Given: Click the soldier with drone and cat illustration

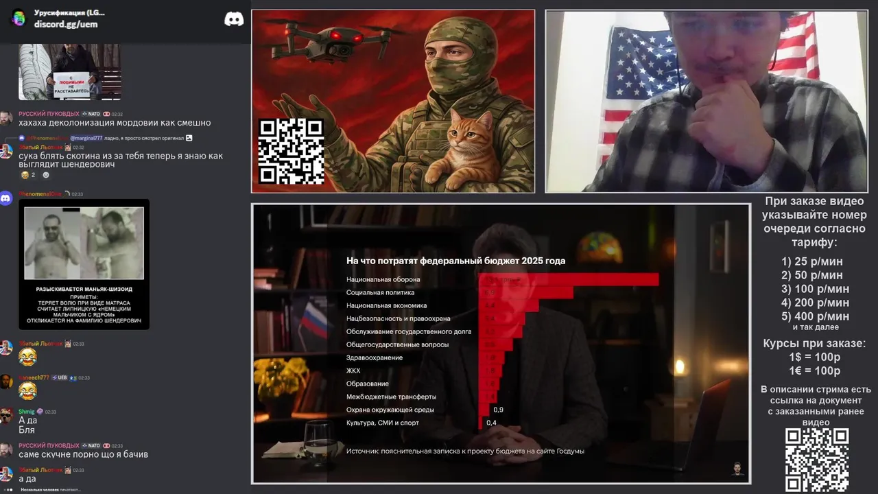Looking at the screenshot, I should point(393,101).
